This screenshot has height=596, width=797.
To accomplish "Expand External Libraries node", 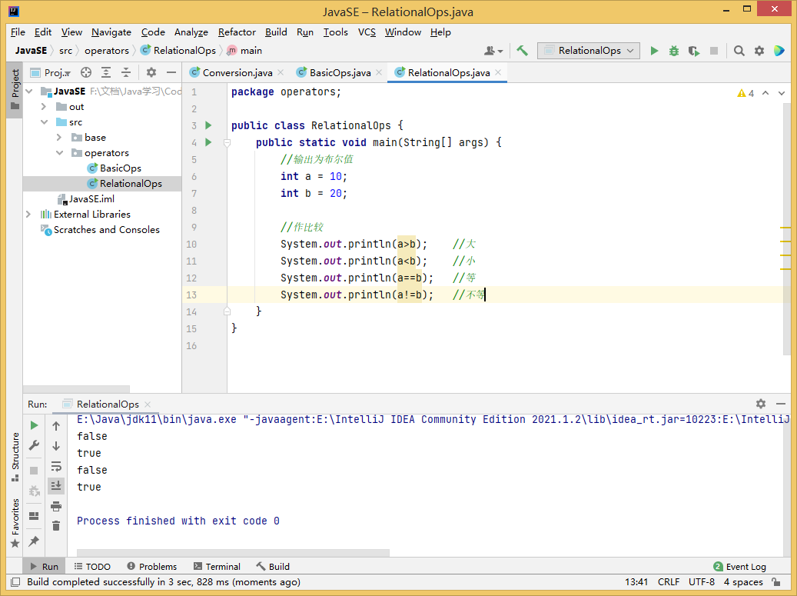I will coord(28,215).
